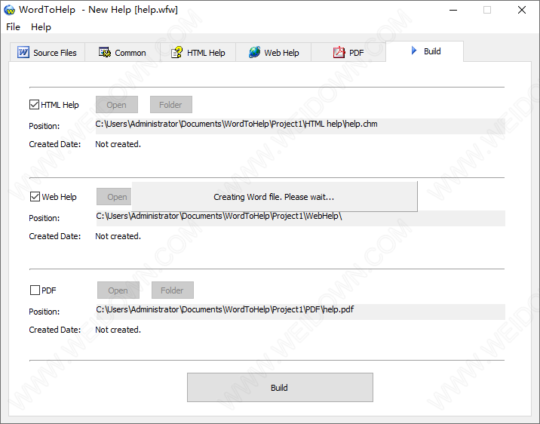Viewport: 540px width, 424px height.
Task: Open the File menu
Action: coord(13,27)
